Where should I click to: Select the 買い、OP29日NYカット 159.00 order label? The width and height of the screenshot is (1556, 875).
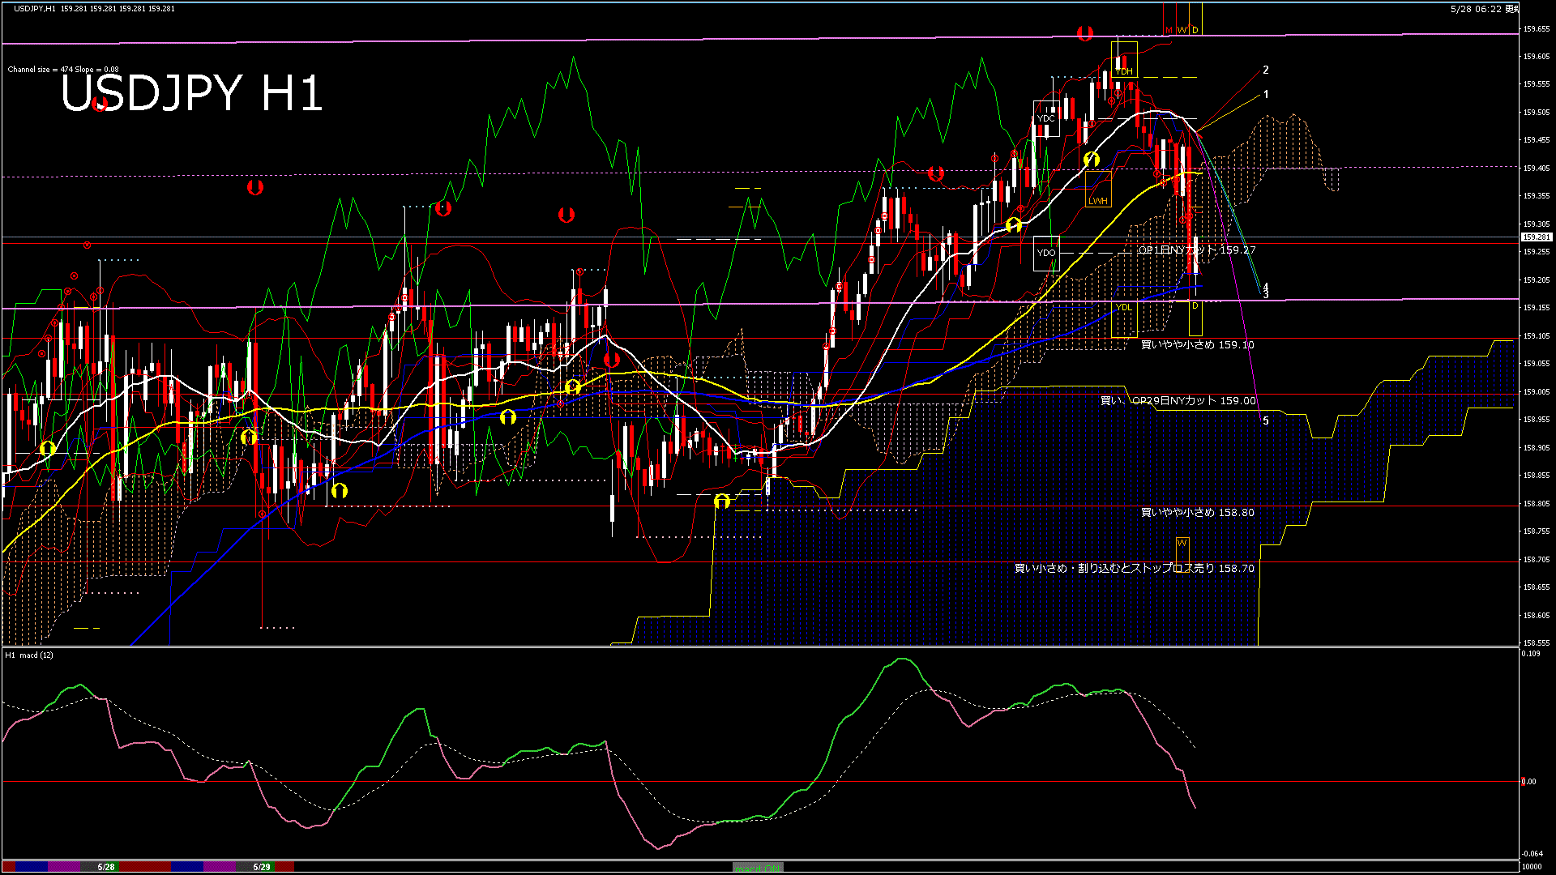1178,400
